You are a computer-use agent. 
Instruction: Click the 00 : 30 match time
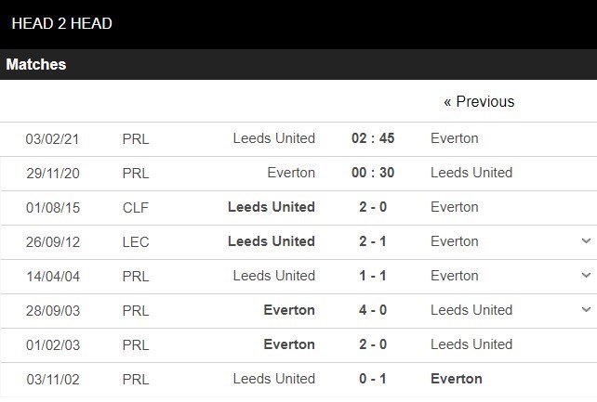coord(373,173)
